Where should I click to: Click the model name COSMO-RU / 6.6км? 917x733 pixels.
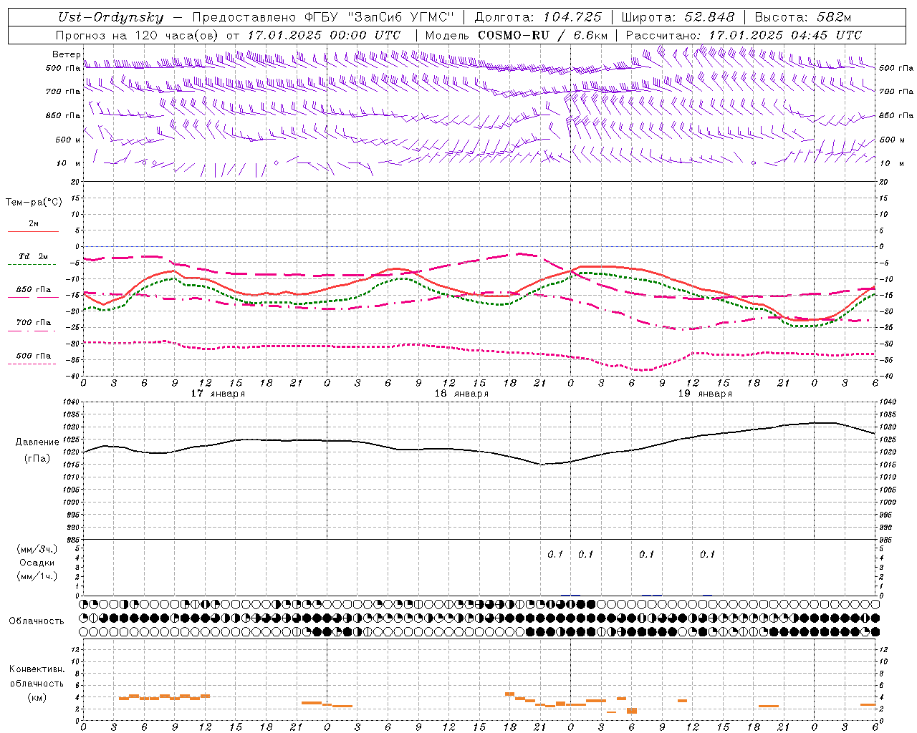click(x=542, y=35)
